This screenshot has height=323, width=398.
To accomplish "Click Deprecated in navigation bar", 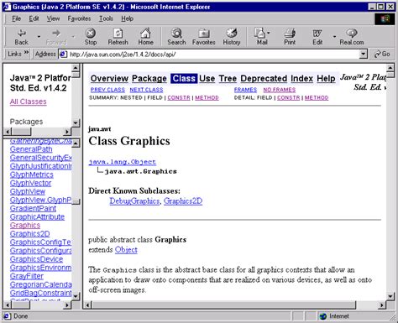I will [x=264, y=79].
